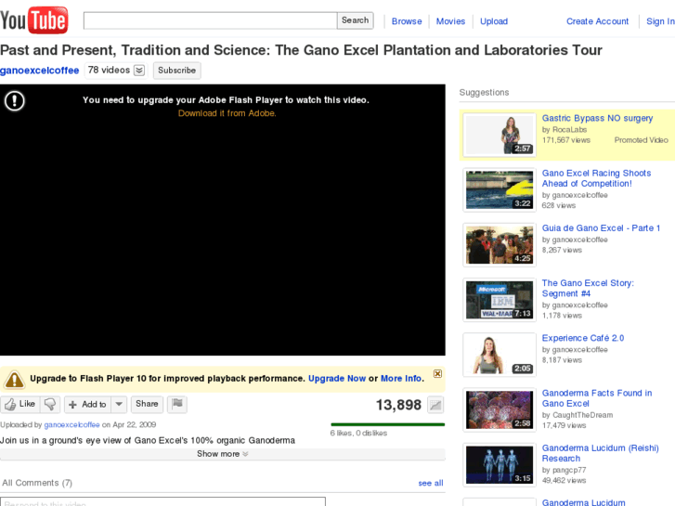Open Guia de Gano Excel thumbnail
Image resolution: width=675 pixels, height=506 pixels.
[500, 245]
